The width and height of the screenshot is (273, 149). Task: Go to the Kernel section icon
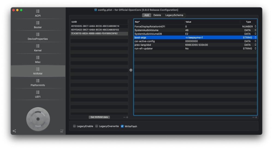(x=38, y=46)
